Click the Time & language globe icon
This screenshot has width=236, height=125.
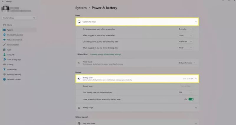tap(4, 60)
